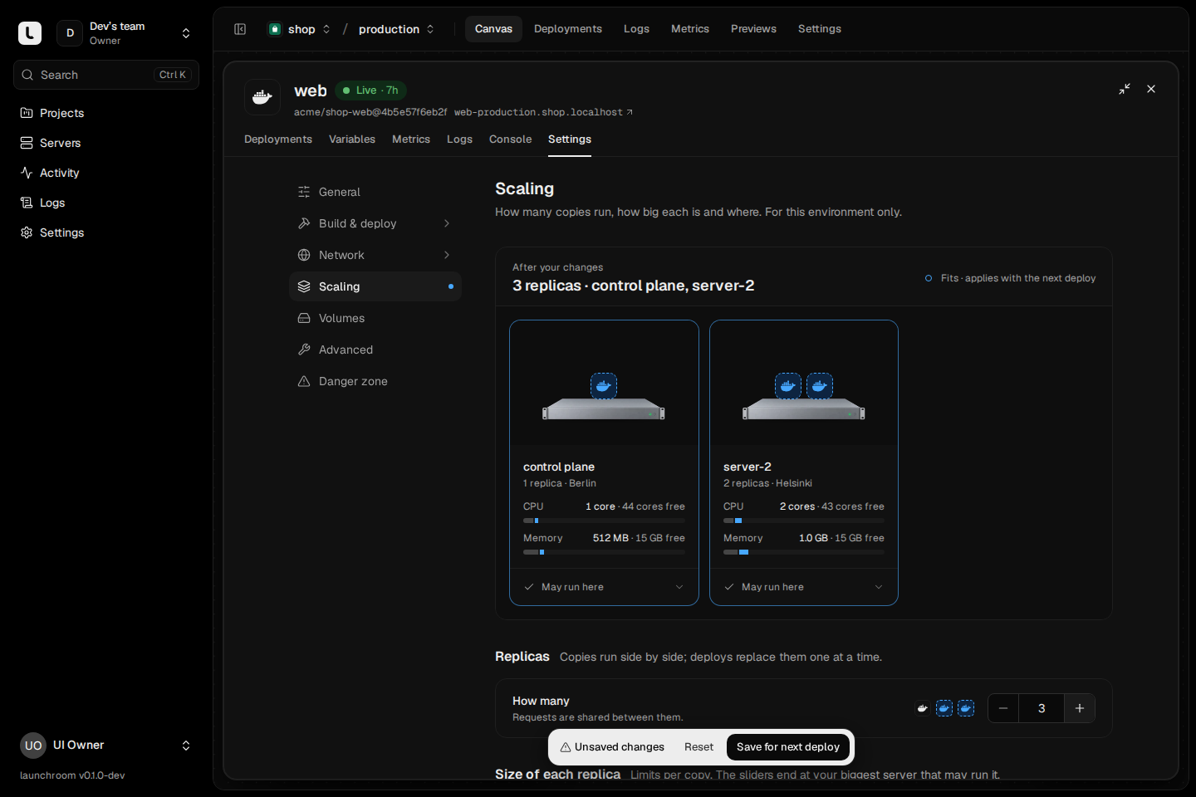1196x797 pixels.
Task: Switch to top Logs tab
Action: coord(637,29)
